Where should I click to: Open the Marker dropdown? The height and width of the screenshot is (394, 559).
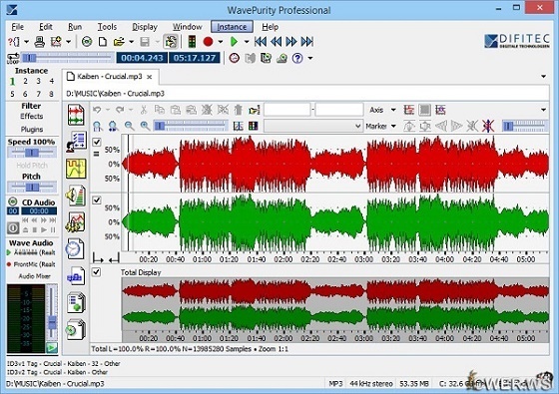click(x=381, y=126)
